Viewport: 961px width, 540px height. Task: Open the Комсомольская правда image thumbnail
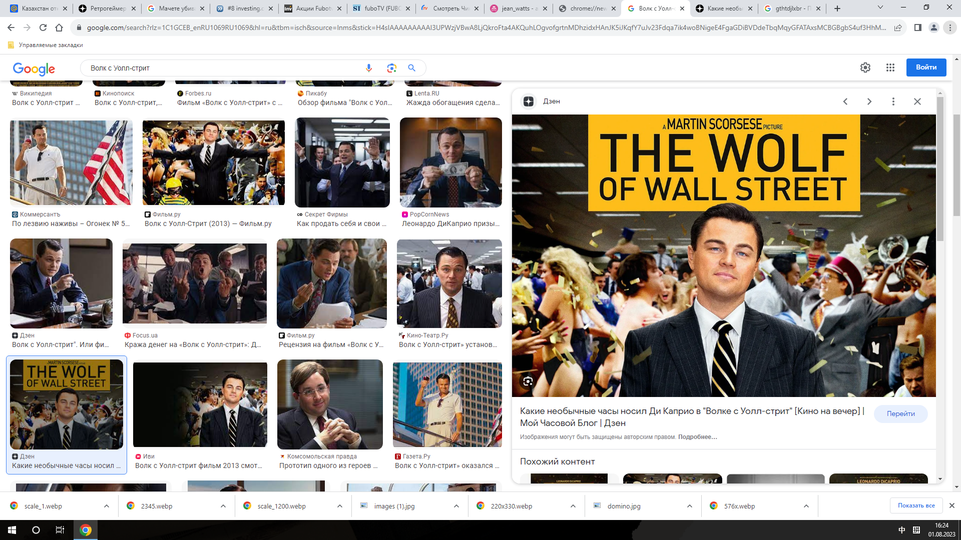coord(330,404)
